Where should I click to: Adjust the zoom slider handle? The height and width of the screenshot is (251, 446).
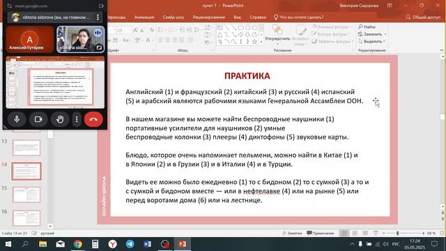pyautogui.click(x=398, y=233)
